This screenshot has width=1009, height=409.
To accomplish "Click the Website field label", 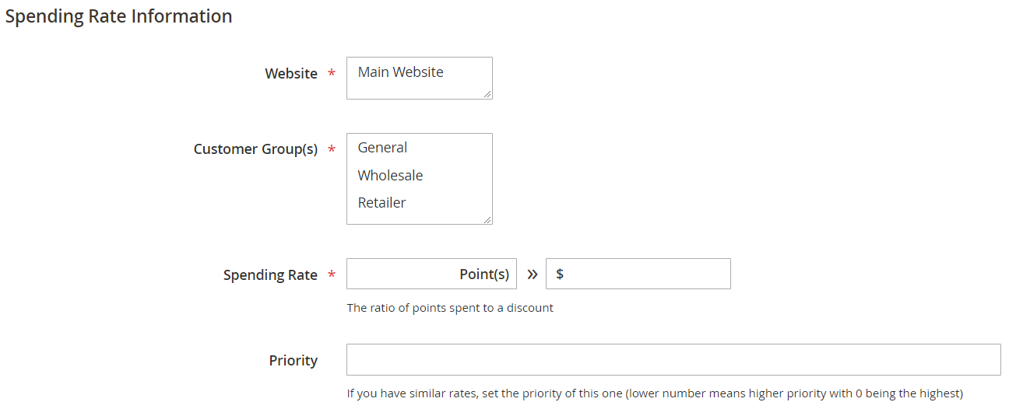I will click(x=291, y=74).
